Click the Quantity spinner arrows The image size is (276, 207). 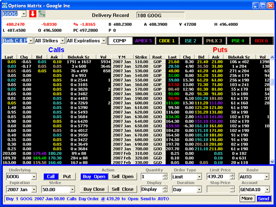pyautogui.click(x=165, y=177)
